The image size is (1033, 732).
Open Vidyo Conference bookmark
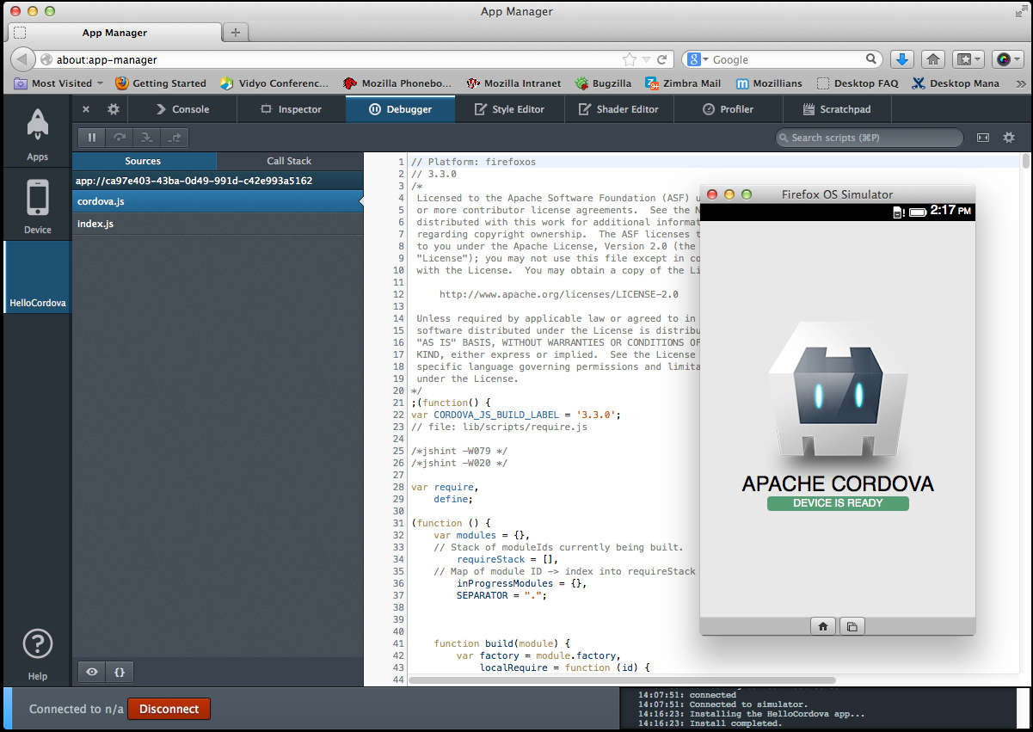tap(274, 83)
